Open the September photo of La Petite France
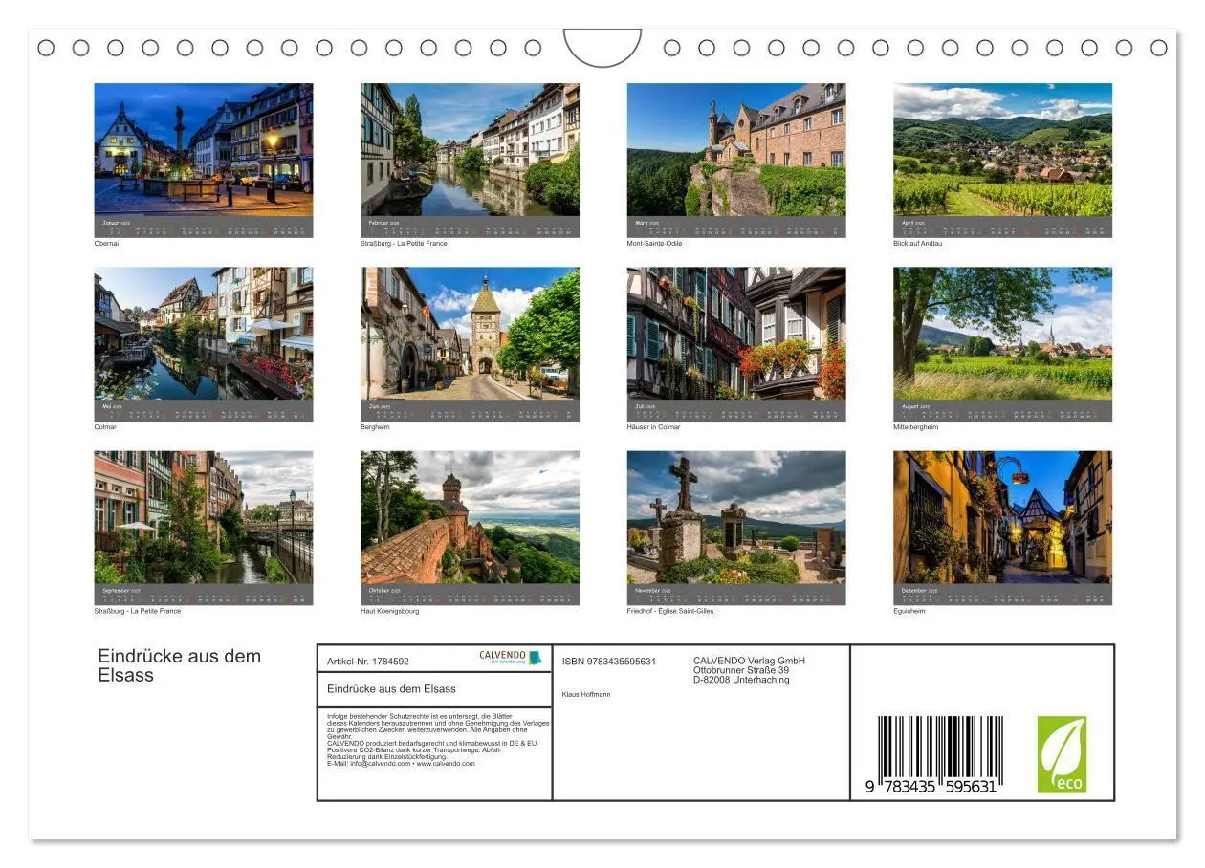 (203, 517)
